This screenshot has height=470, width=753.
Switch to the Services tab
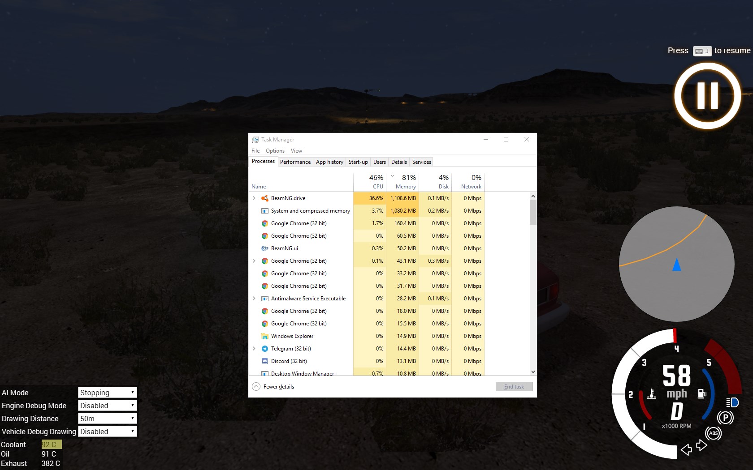click(421, 162)
